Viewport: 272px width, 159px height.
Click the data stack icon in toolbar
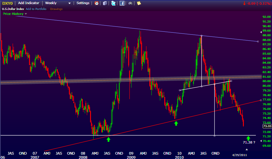105,3
